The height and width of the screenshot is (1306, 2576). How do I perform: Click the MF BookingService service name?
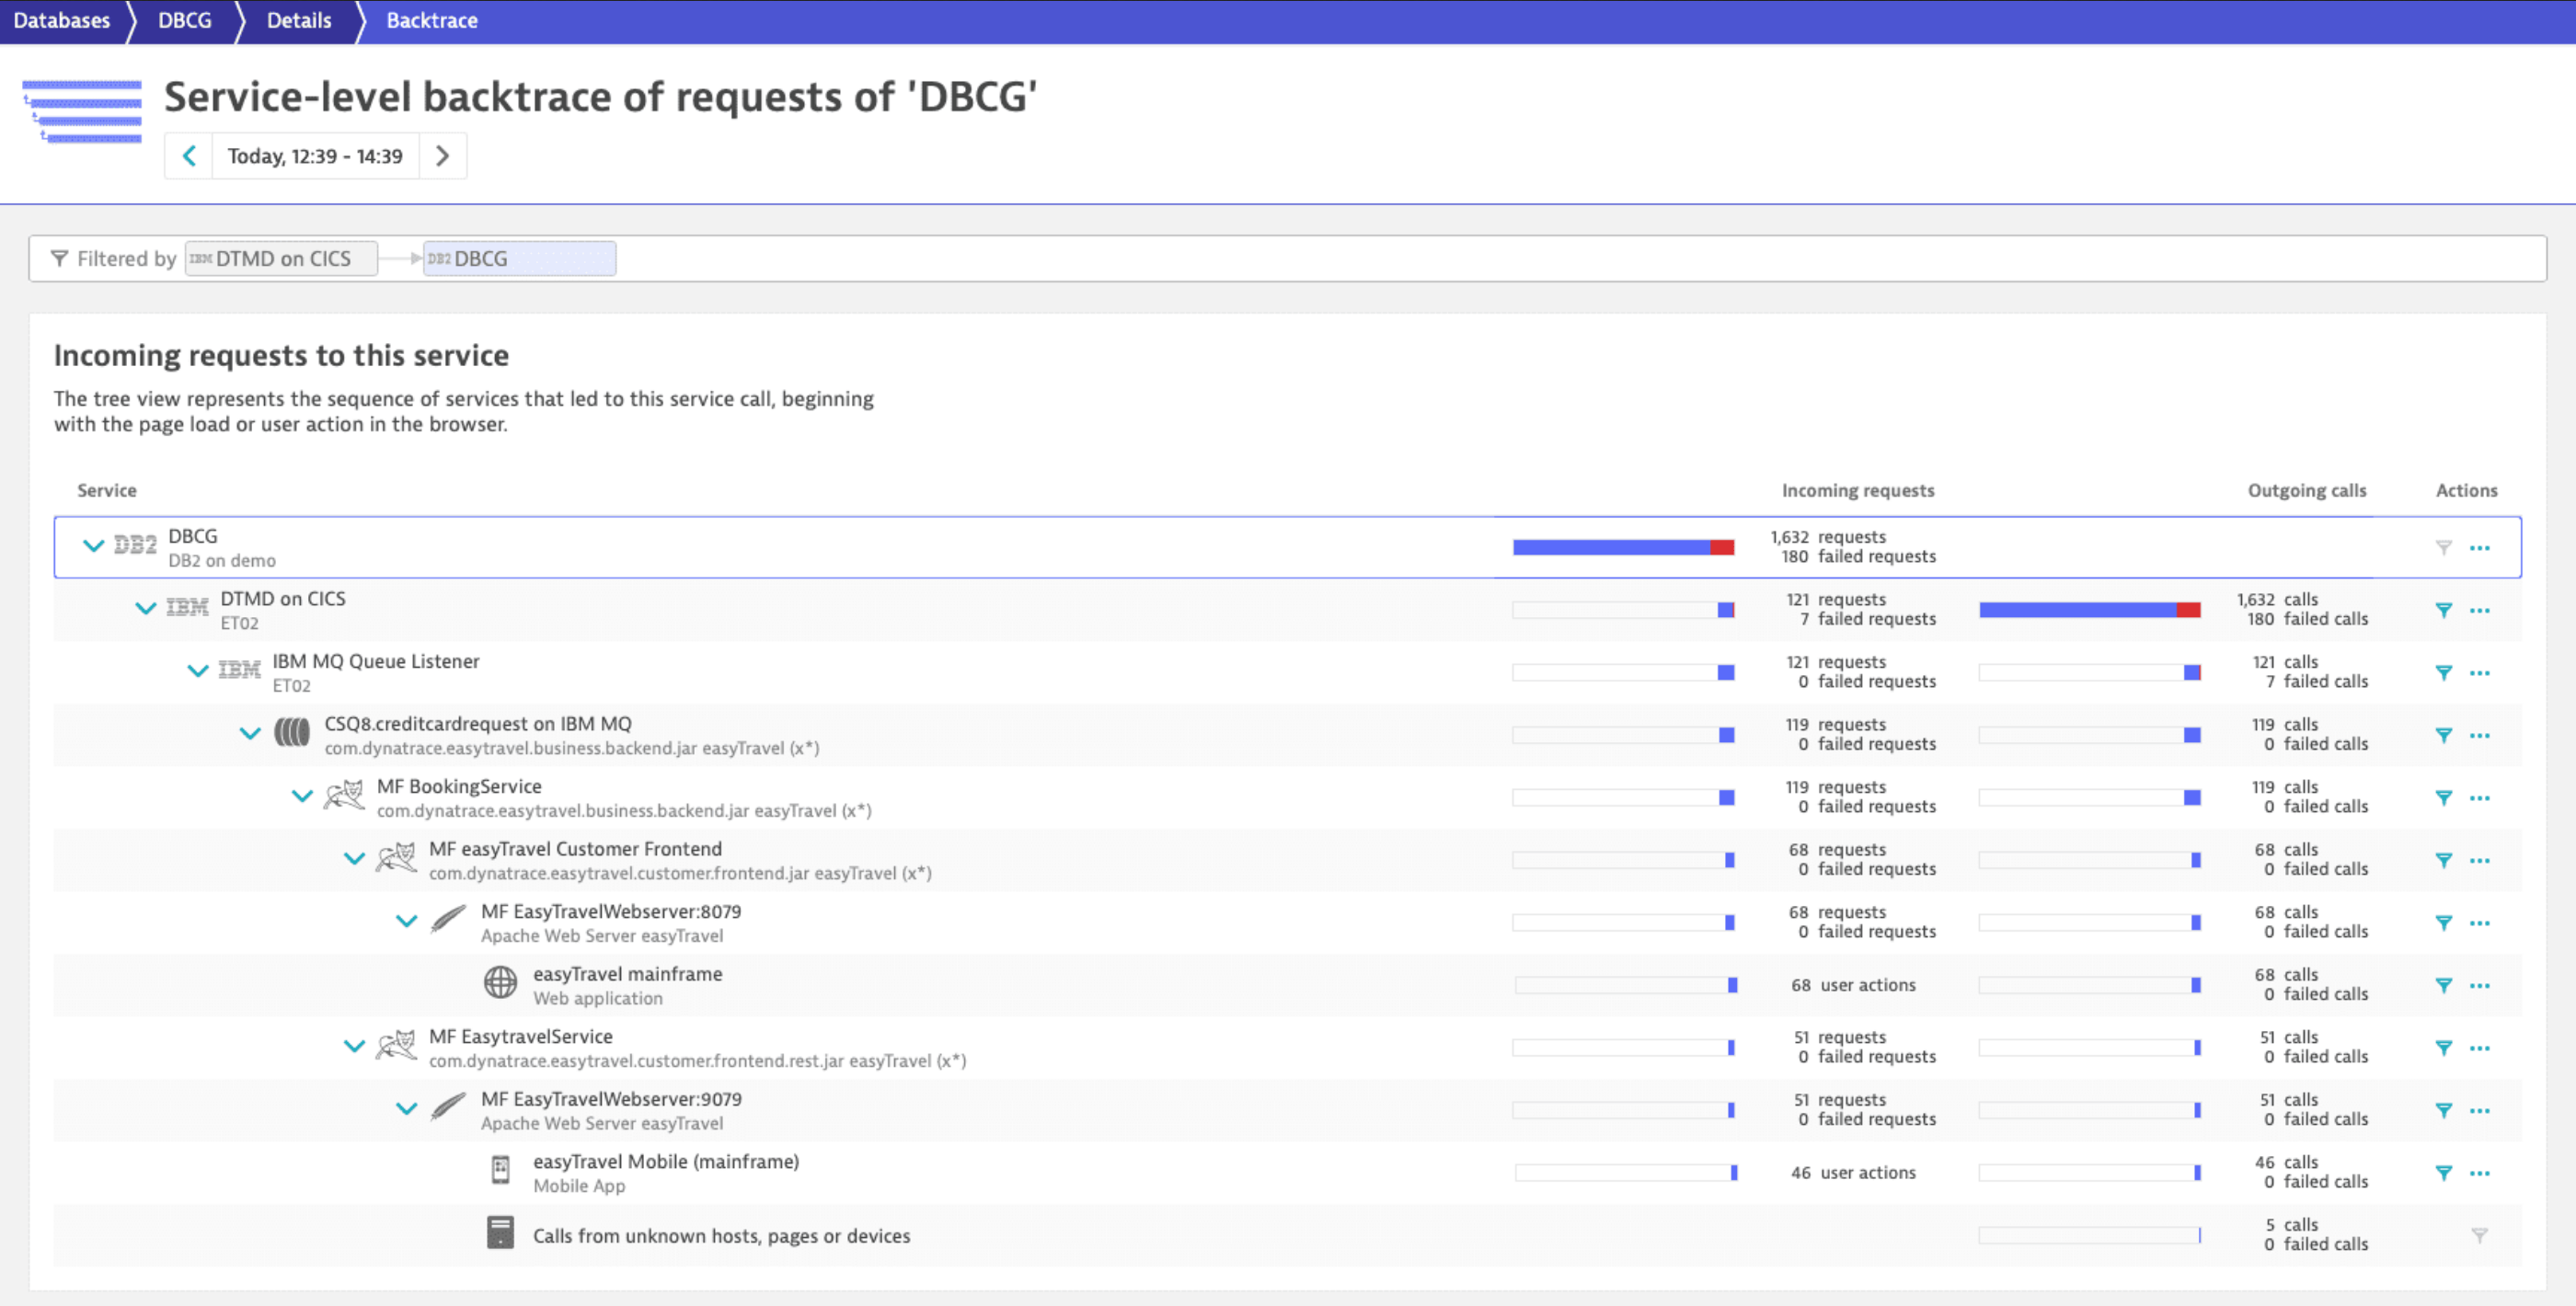[459, 786]
